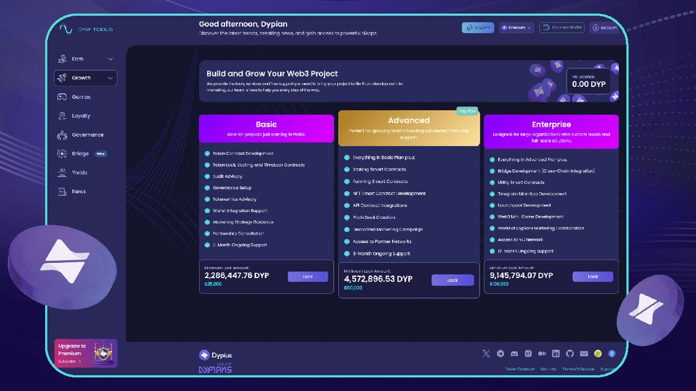Click "Farming Smart Contracts" in Advanced list

[x=380, y=182]
